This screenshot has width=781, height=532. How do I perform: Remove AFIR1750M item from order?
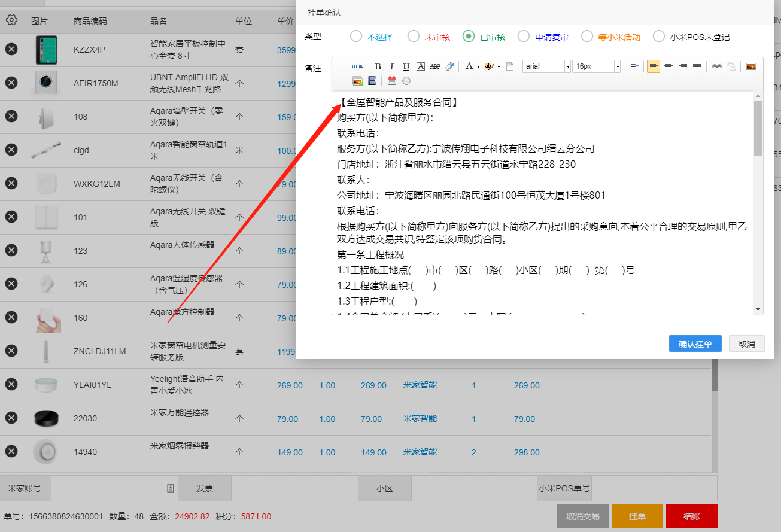click(11, 83)
